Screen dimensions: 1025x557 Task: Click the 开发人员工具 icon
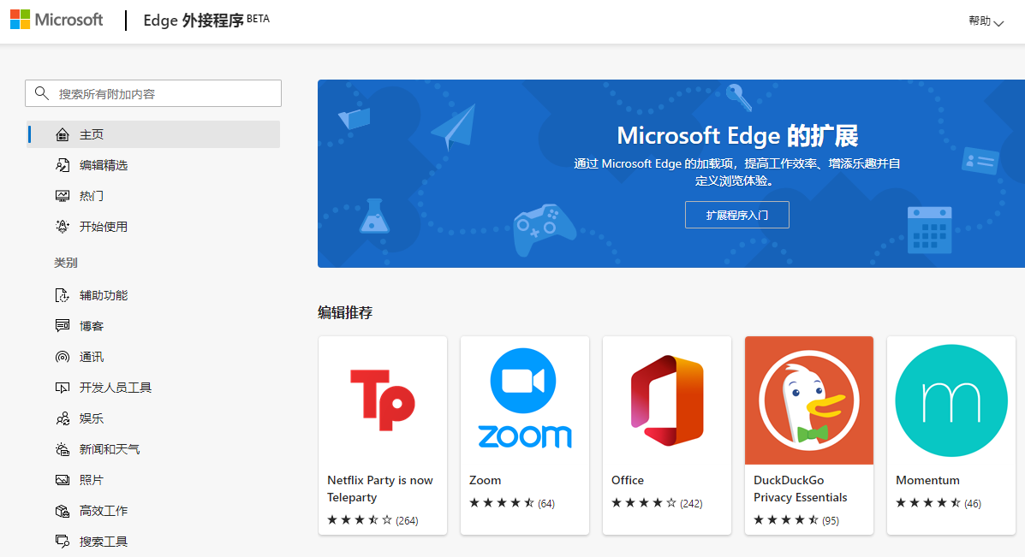click(63, 388)
